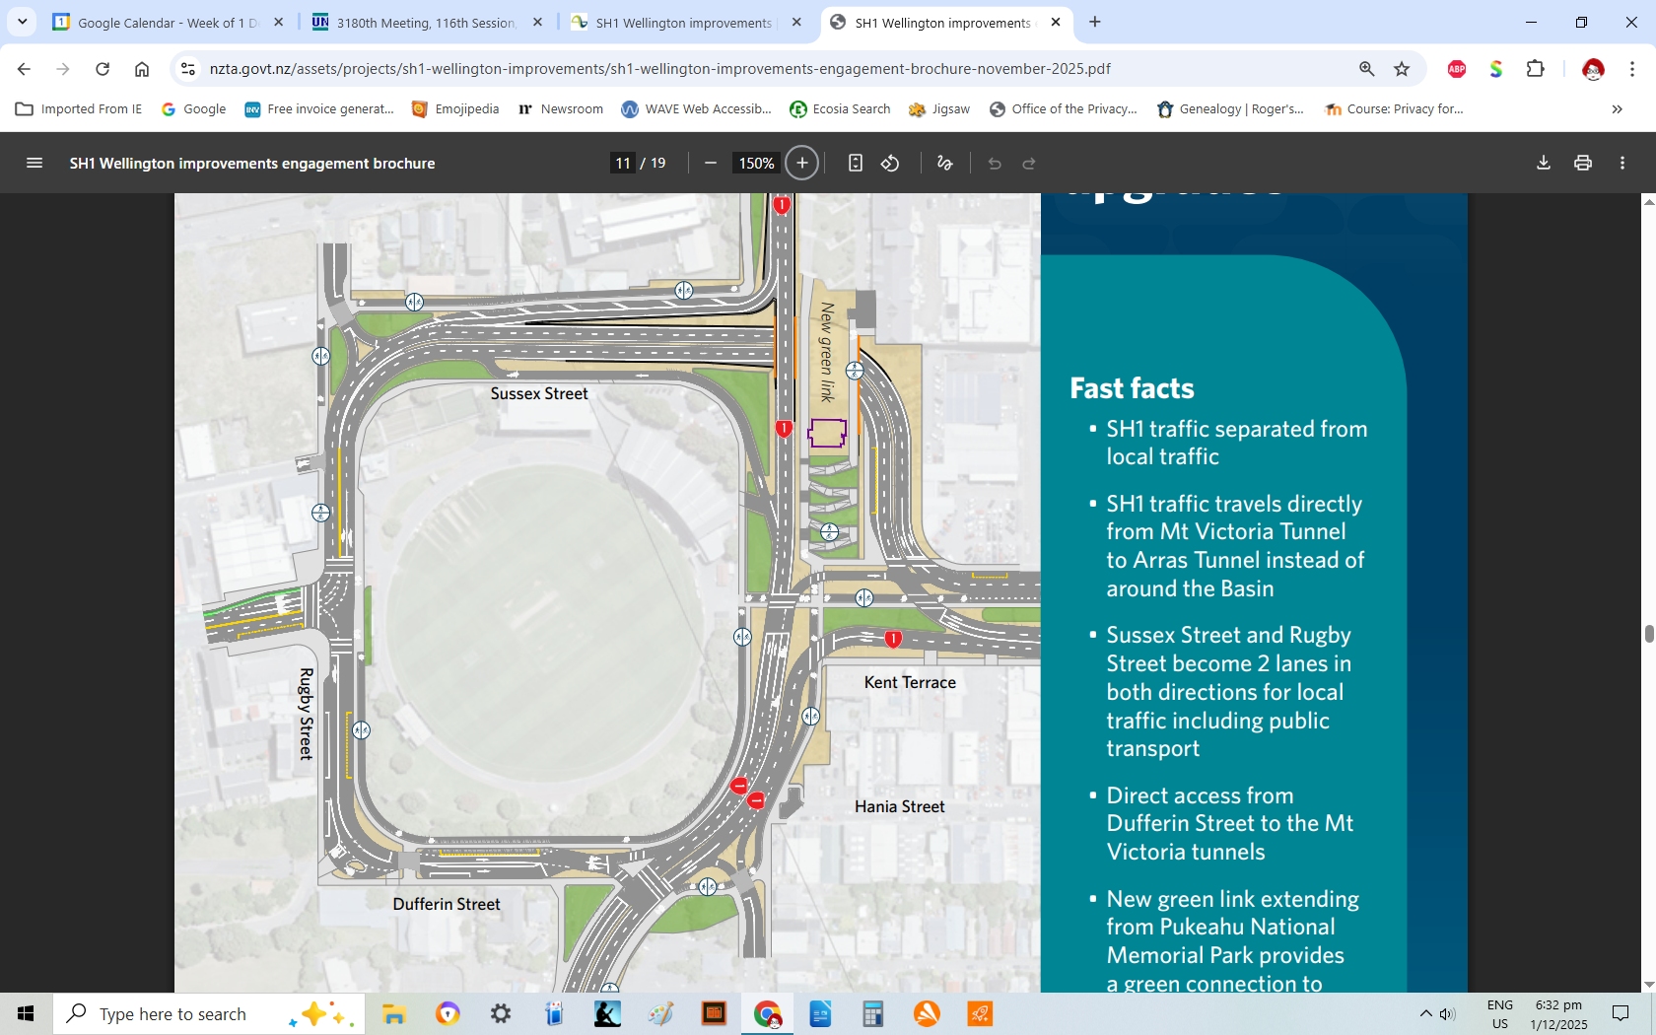Open the Newsroom bookmark

pyautogui.click(x=560, y=109)
